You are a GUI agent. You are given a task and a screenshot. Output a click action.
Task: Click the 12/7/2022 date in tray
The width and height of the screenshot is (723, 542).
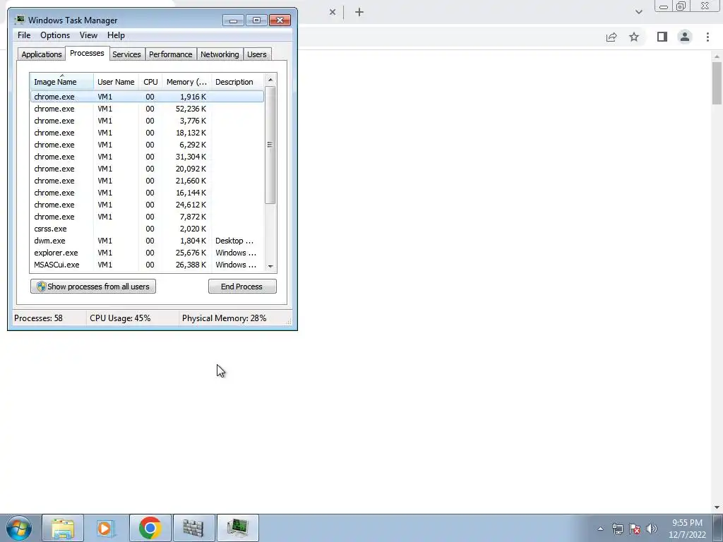point(687,535)
